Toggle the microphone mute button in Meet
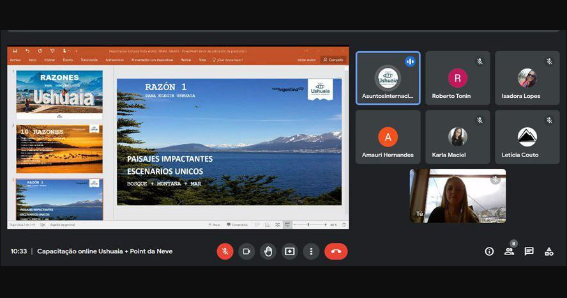Screen dimensions: 567x298 click(225, 251)
